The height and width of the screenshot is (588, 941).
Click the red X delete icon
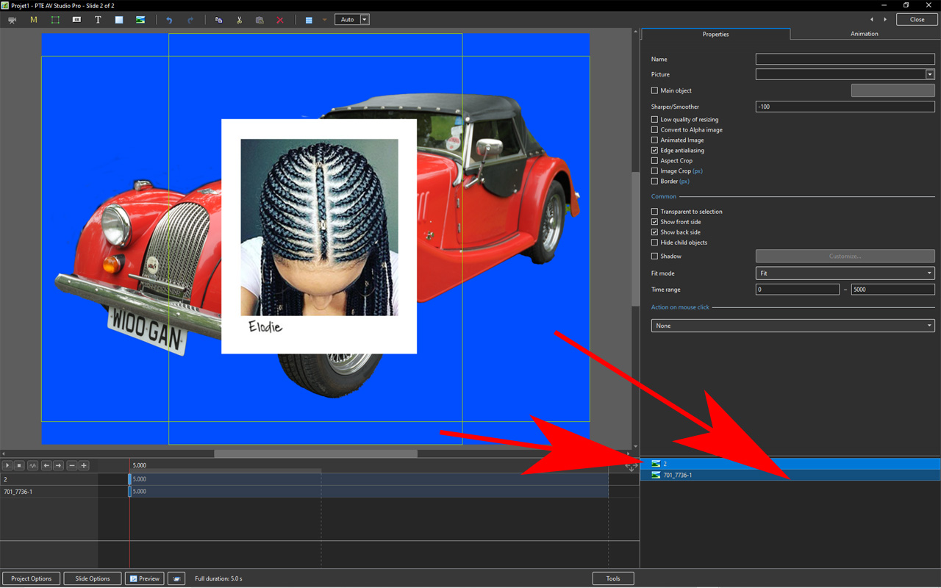(x=280, y=20)
